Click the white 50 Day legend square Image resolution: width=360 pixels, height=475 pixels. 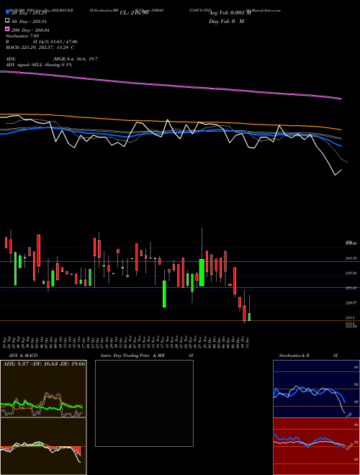point(8,21)
